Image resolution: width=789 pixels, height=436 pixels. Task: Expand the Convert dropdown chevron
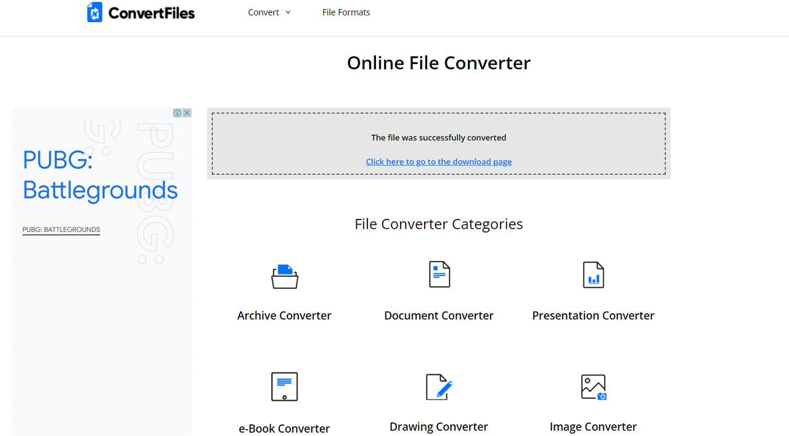[x=288, y=12]
